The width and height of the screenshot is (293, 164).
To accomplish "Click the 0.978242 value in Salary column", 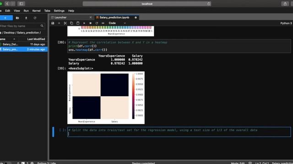I will click(x=136, y=60).
